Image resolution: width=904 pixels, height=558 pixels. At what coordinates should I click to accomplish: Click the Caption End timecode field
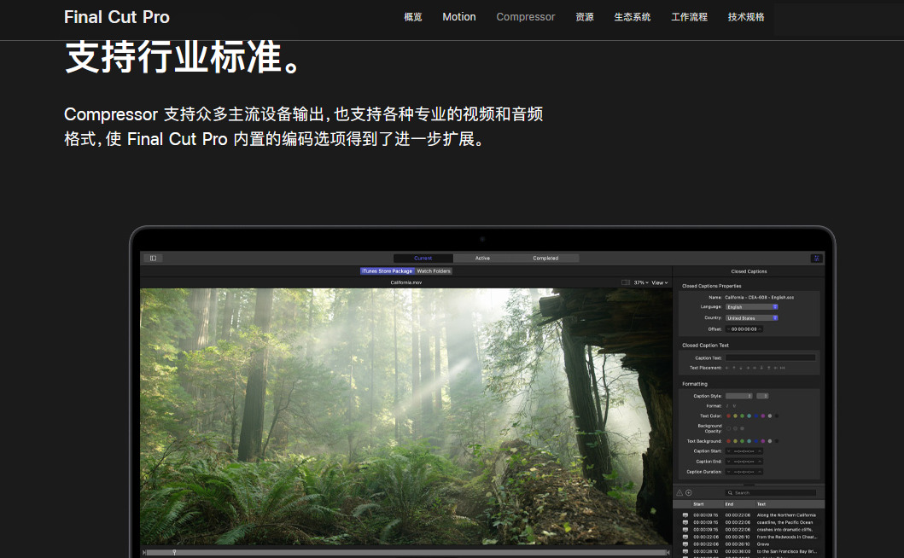[x=744, y=462]
